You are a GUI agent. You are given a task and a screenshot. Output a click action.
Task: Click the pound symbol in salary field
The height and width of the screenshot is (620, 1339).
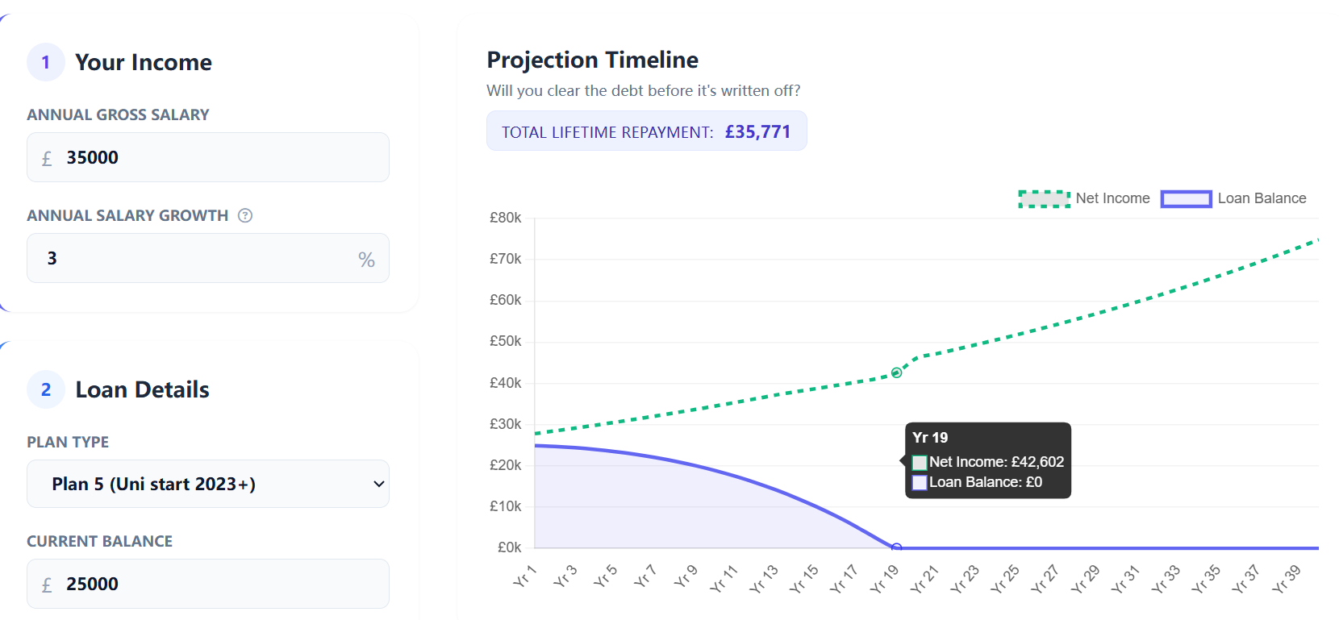[47, 158]
